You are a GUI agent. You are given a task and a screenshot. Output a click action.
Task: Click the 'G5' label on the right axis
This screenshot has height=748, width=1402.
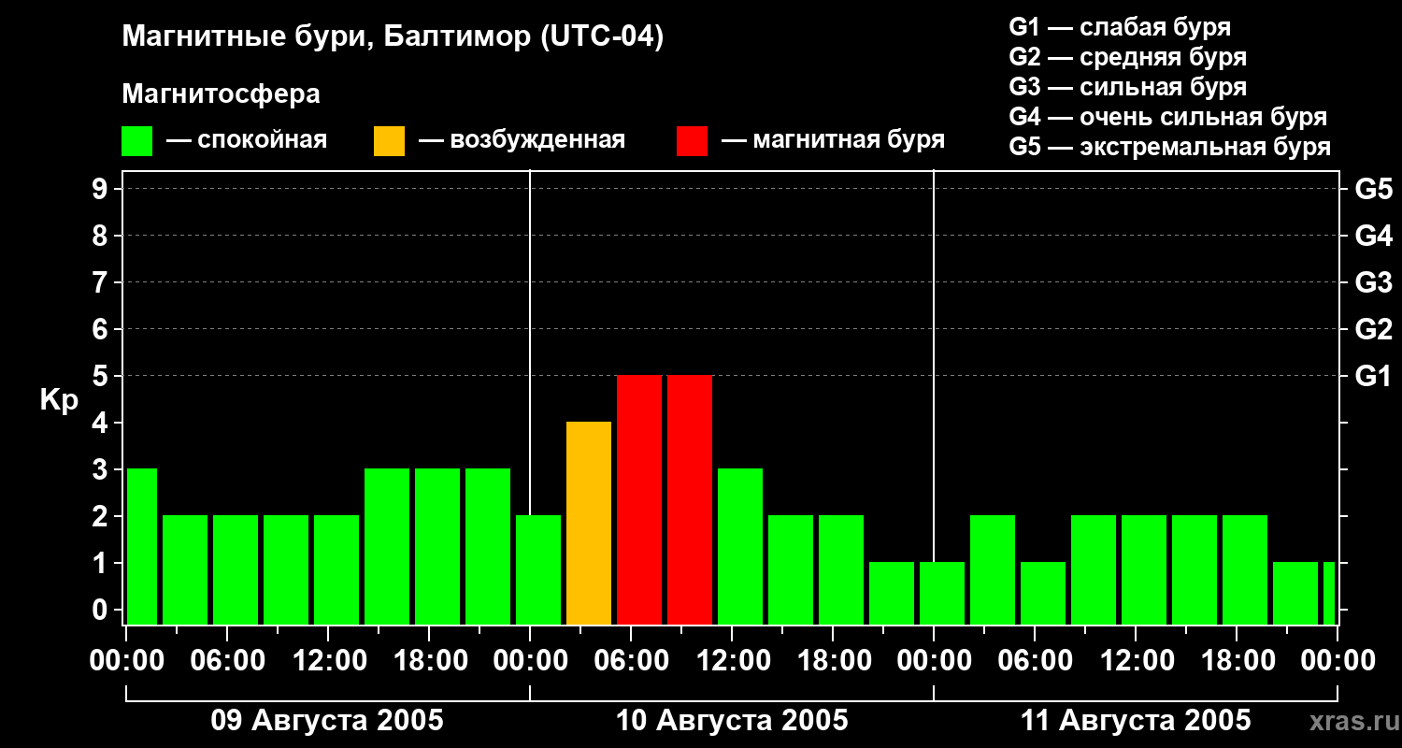pos(1373,189)
